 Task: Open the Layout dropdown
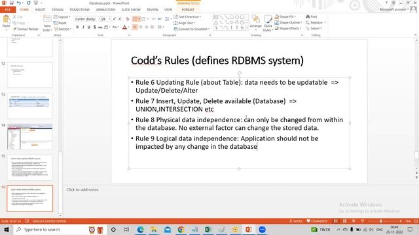coord(62,17)
